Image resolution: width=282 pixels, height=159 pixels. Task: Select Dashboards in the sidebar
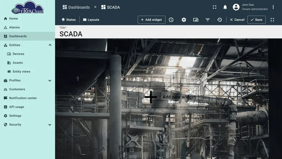[27, 36]
